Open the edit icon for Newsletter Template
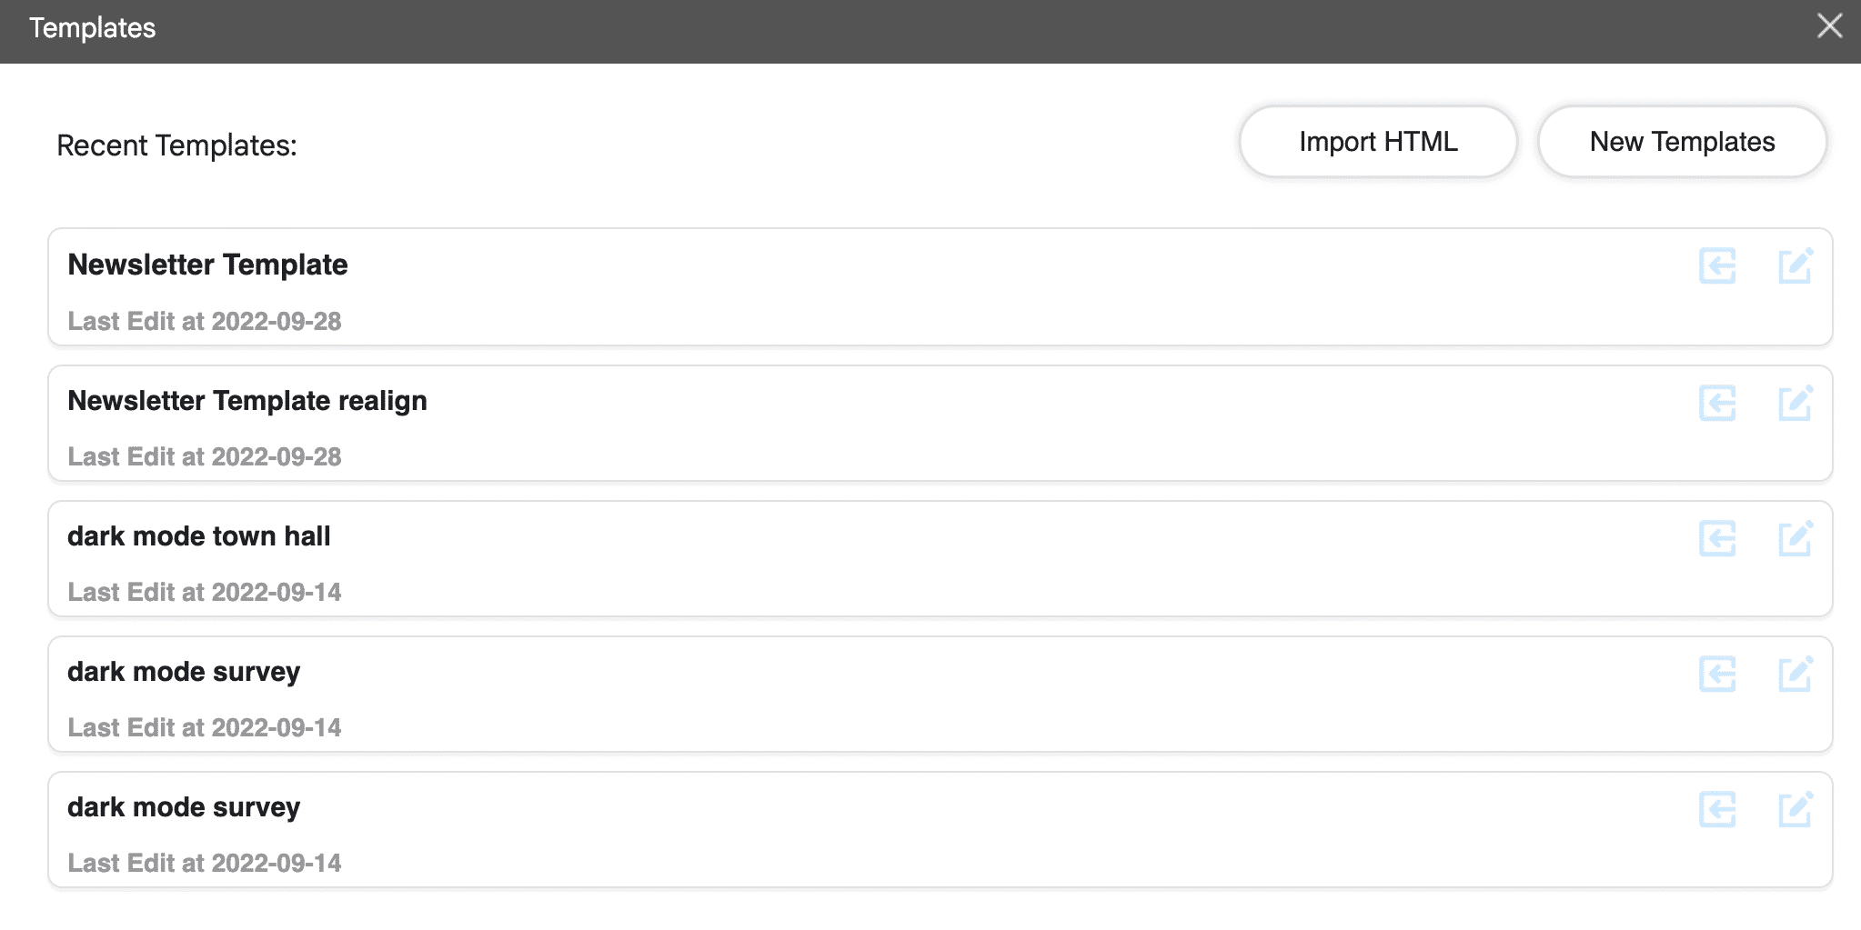 (1796, 266)
